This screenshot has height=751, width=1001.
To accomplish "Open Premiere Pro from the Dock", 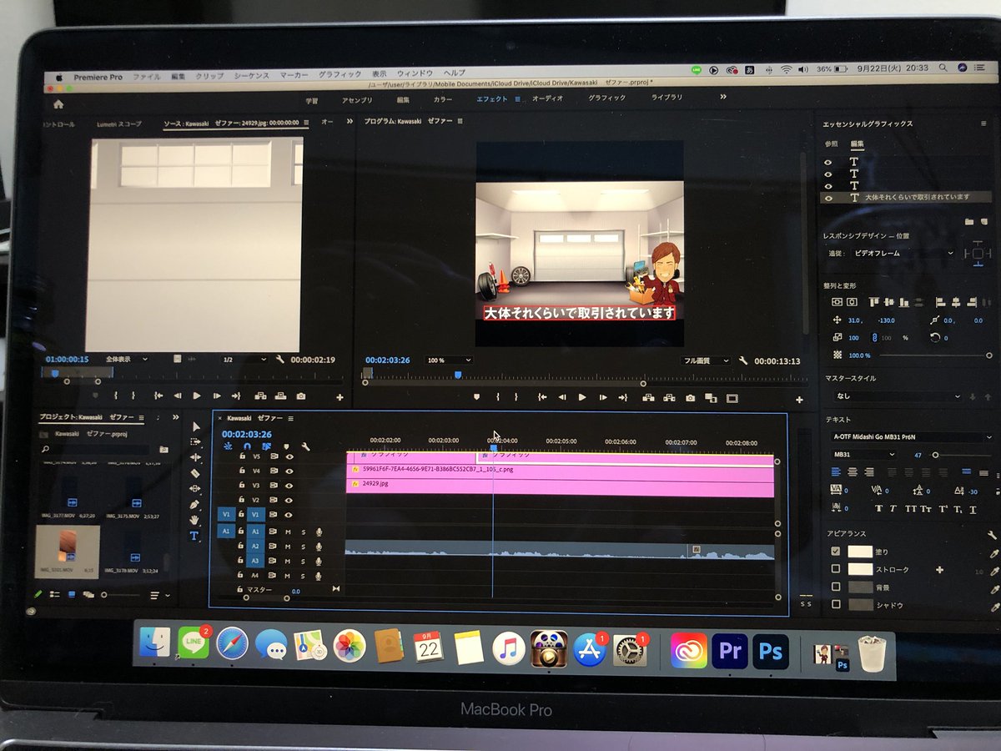I will (729, 651).
